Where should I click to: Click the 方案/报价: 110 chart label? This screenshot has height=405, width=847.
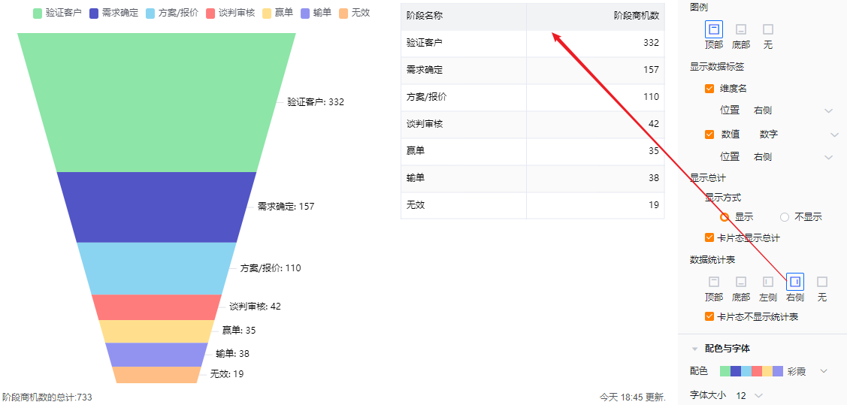[x=271, y=268]
